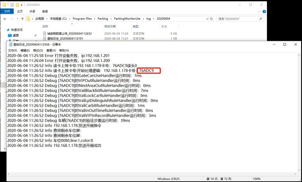
Task: Sort files by 类型 column
Action: click(x=136, y=26)
